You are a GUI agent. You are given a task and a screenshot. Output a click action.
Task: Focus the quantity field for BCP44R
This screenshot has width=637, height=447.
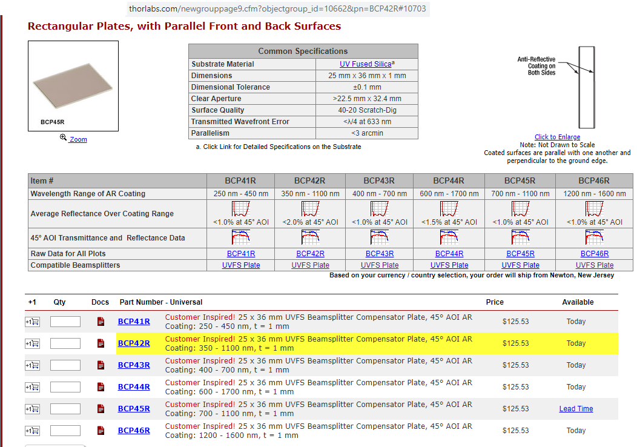(x=65, y=387)
